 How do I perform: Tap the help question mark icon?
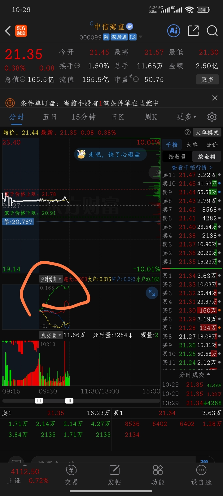point(187,132)
